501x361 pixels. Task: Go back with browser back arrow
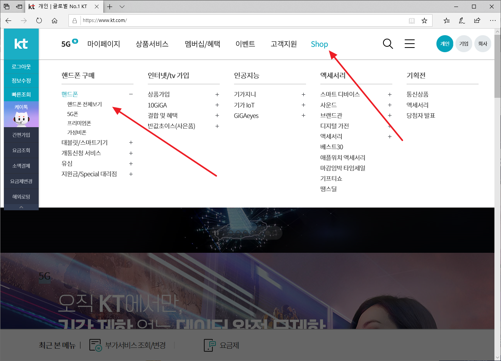coord(9,20)
